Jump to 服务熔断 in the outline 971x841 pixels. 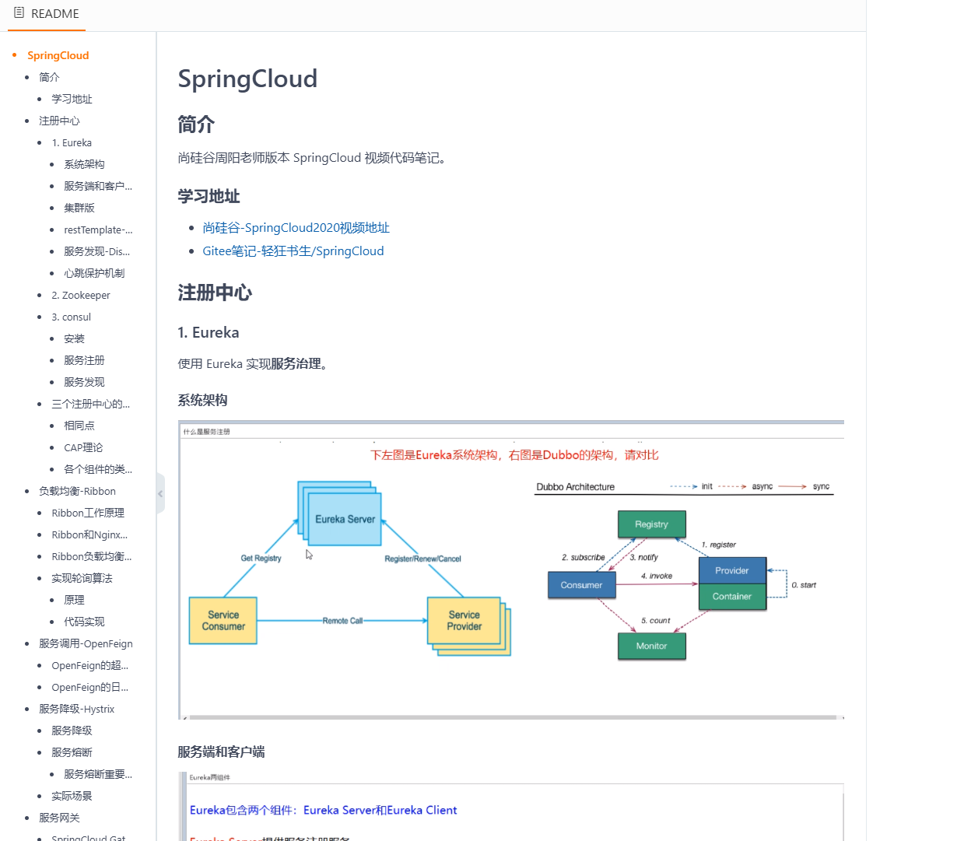tap(72, 752)
